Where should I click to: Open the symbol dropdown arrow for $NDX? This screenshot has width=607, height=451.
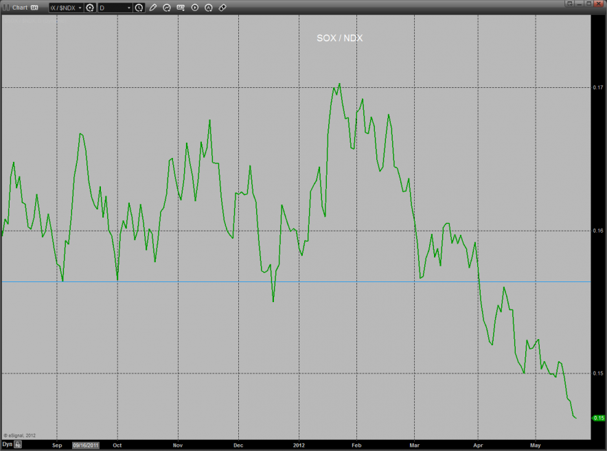coord(80,8)
